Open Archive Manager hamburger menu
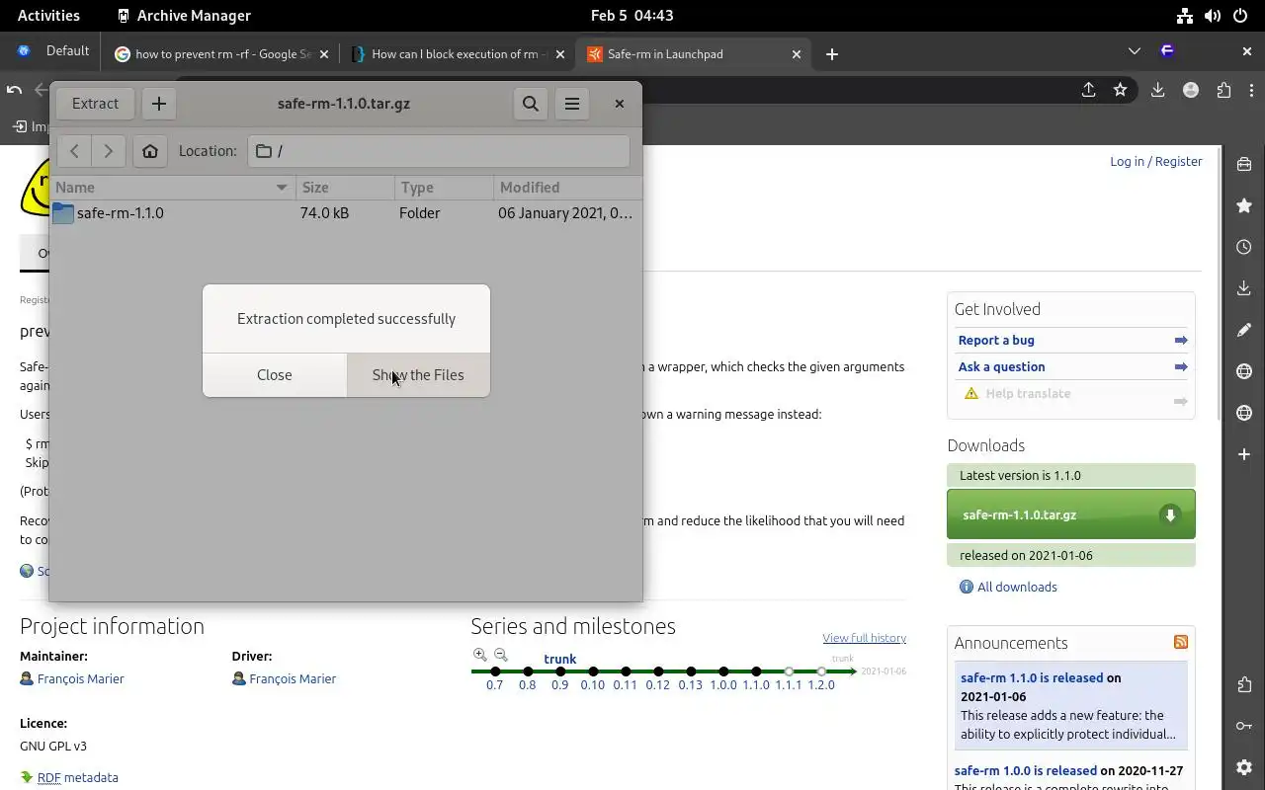1265x790 pixels. pos(572,103)
